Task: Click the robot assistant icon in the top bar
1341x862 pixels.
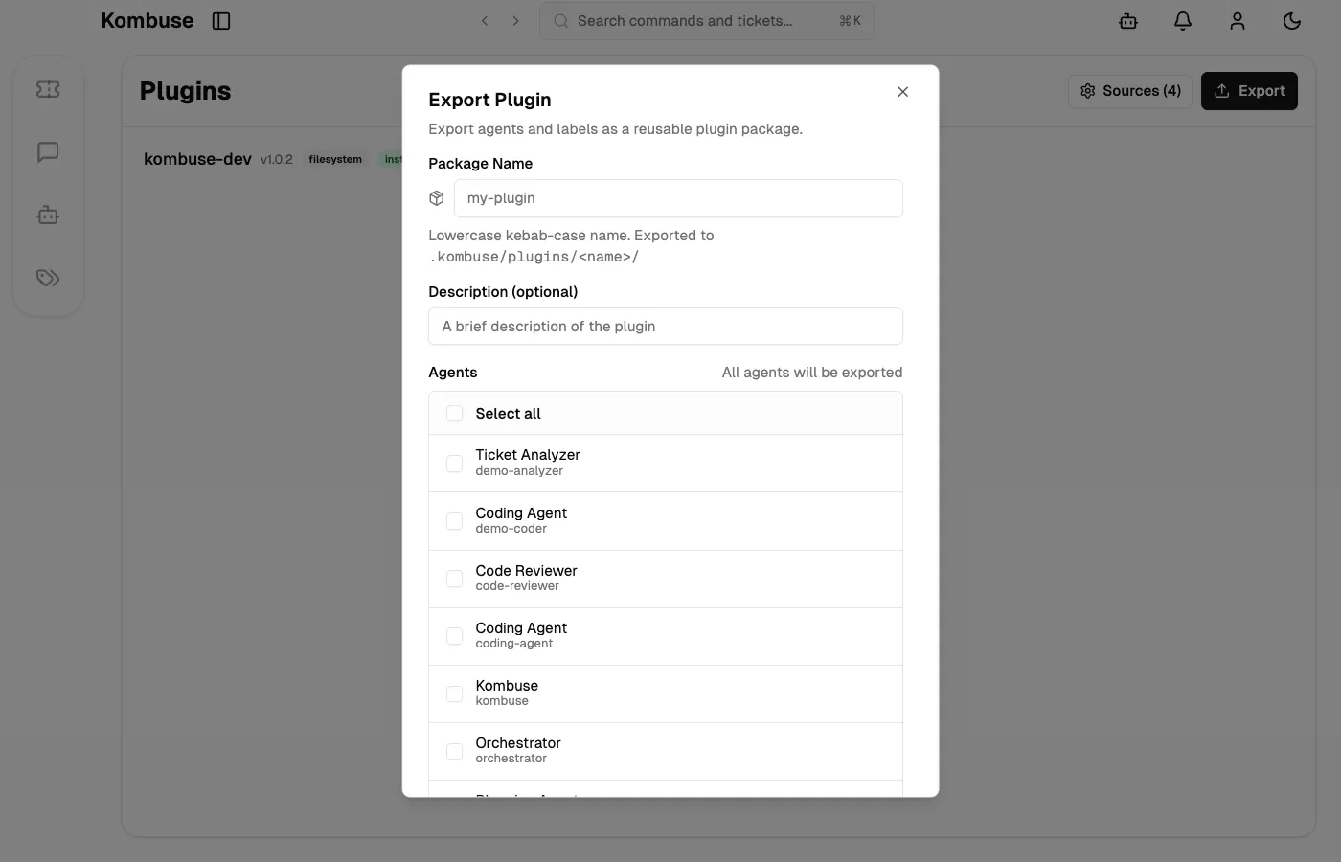Action: 1127,20
